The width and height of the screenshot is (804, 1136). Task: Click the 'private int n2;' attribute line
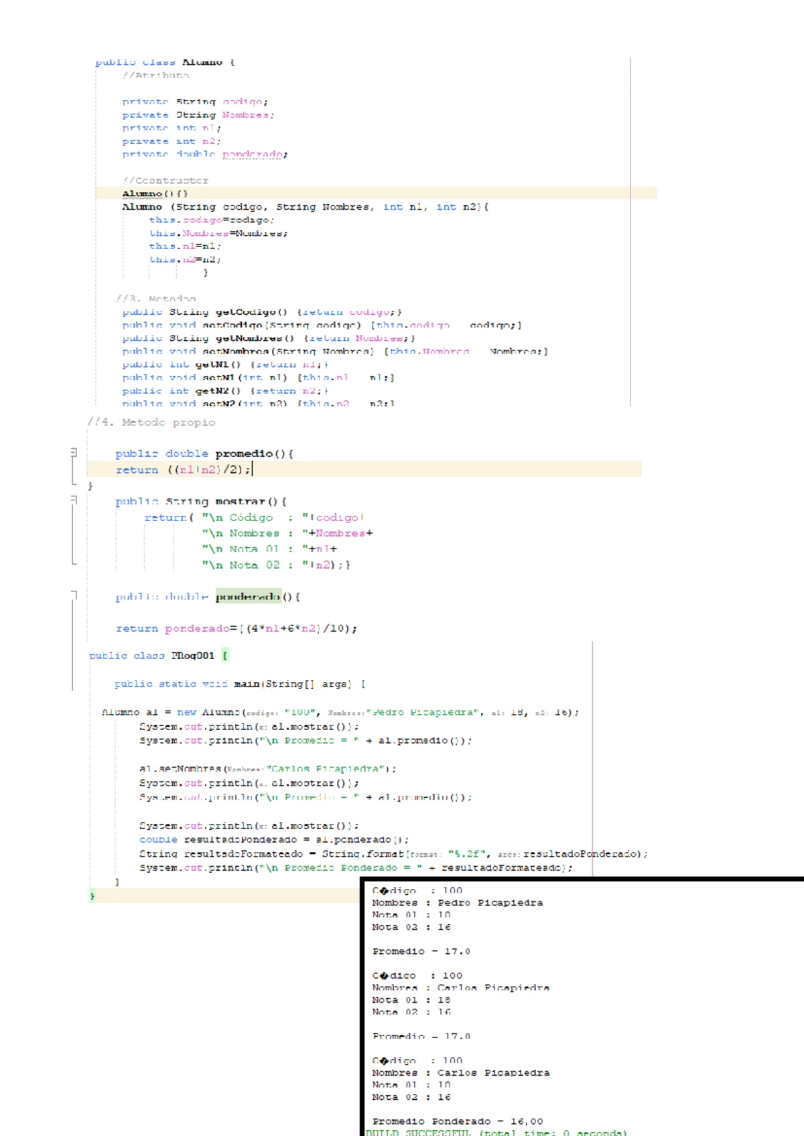pos(172,141)
